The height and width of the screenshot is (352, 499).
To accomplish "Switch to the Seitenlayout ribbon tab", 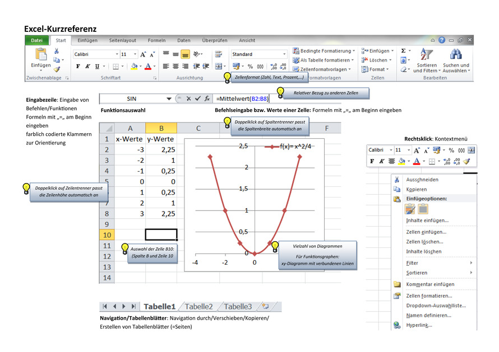I will pyautogui.click(x=123, y=40).
